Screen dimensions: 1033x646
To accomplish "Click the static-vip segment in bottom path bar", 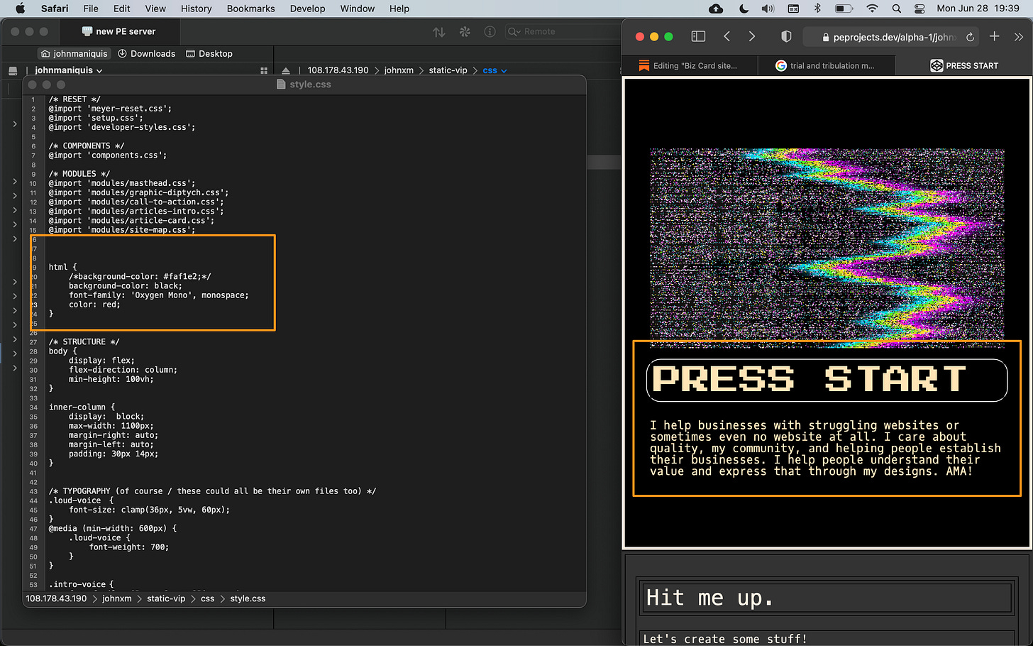I will pos(166,598).
